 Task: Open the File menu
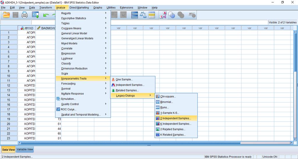(x=3, y=8)
